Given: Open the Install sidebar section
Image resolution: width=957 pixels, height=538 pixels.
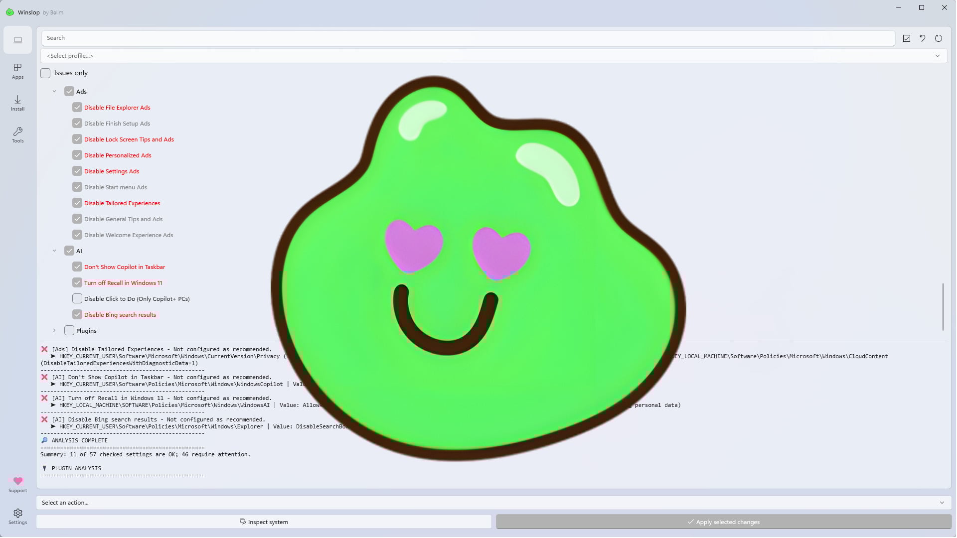Looking at the screenshot, I should (17, 103).
